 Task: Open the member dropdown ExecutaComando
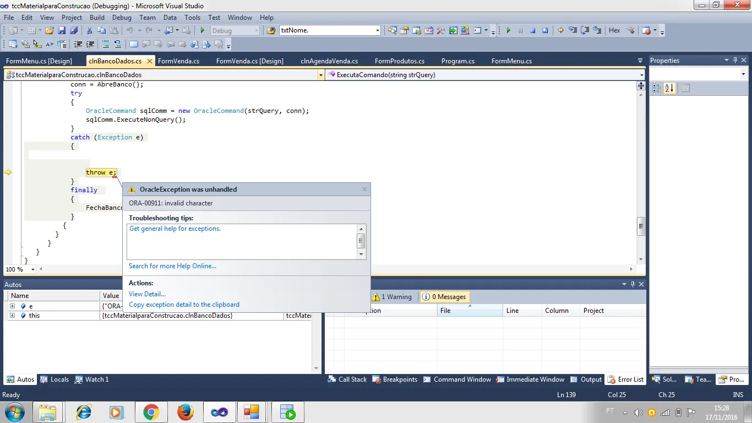tap(642, 75)
